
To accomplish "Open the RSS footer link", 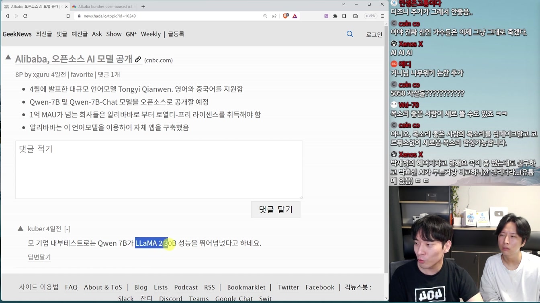I will (209, 287).
